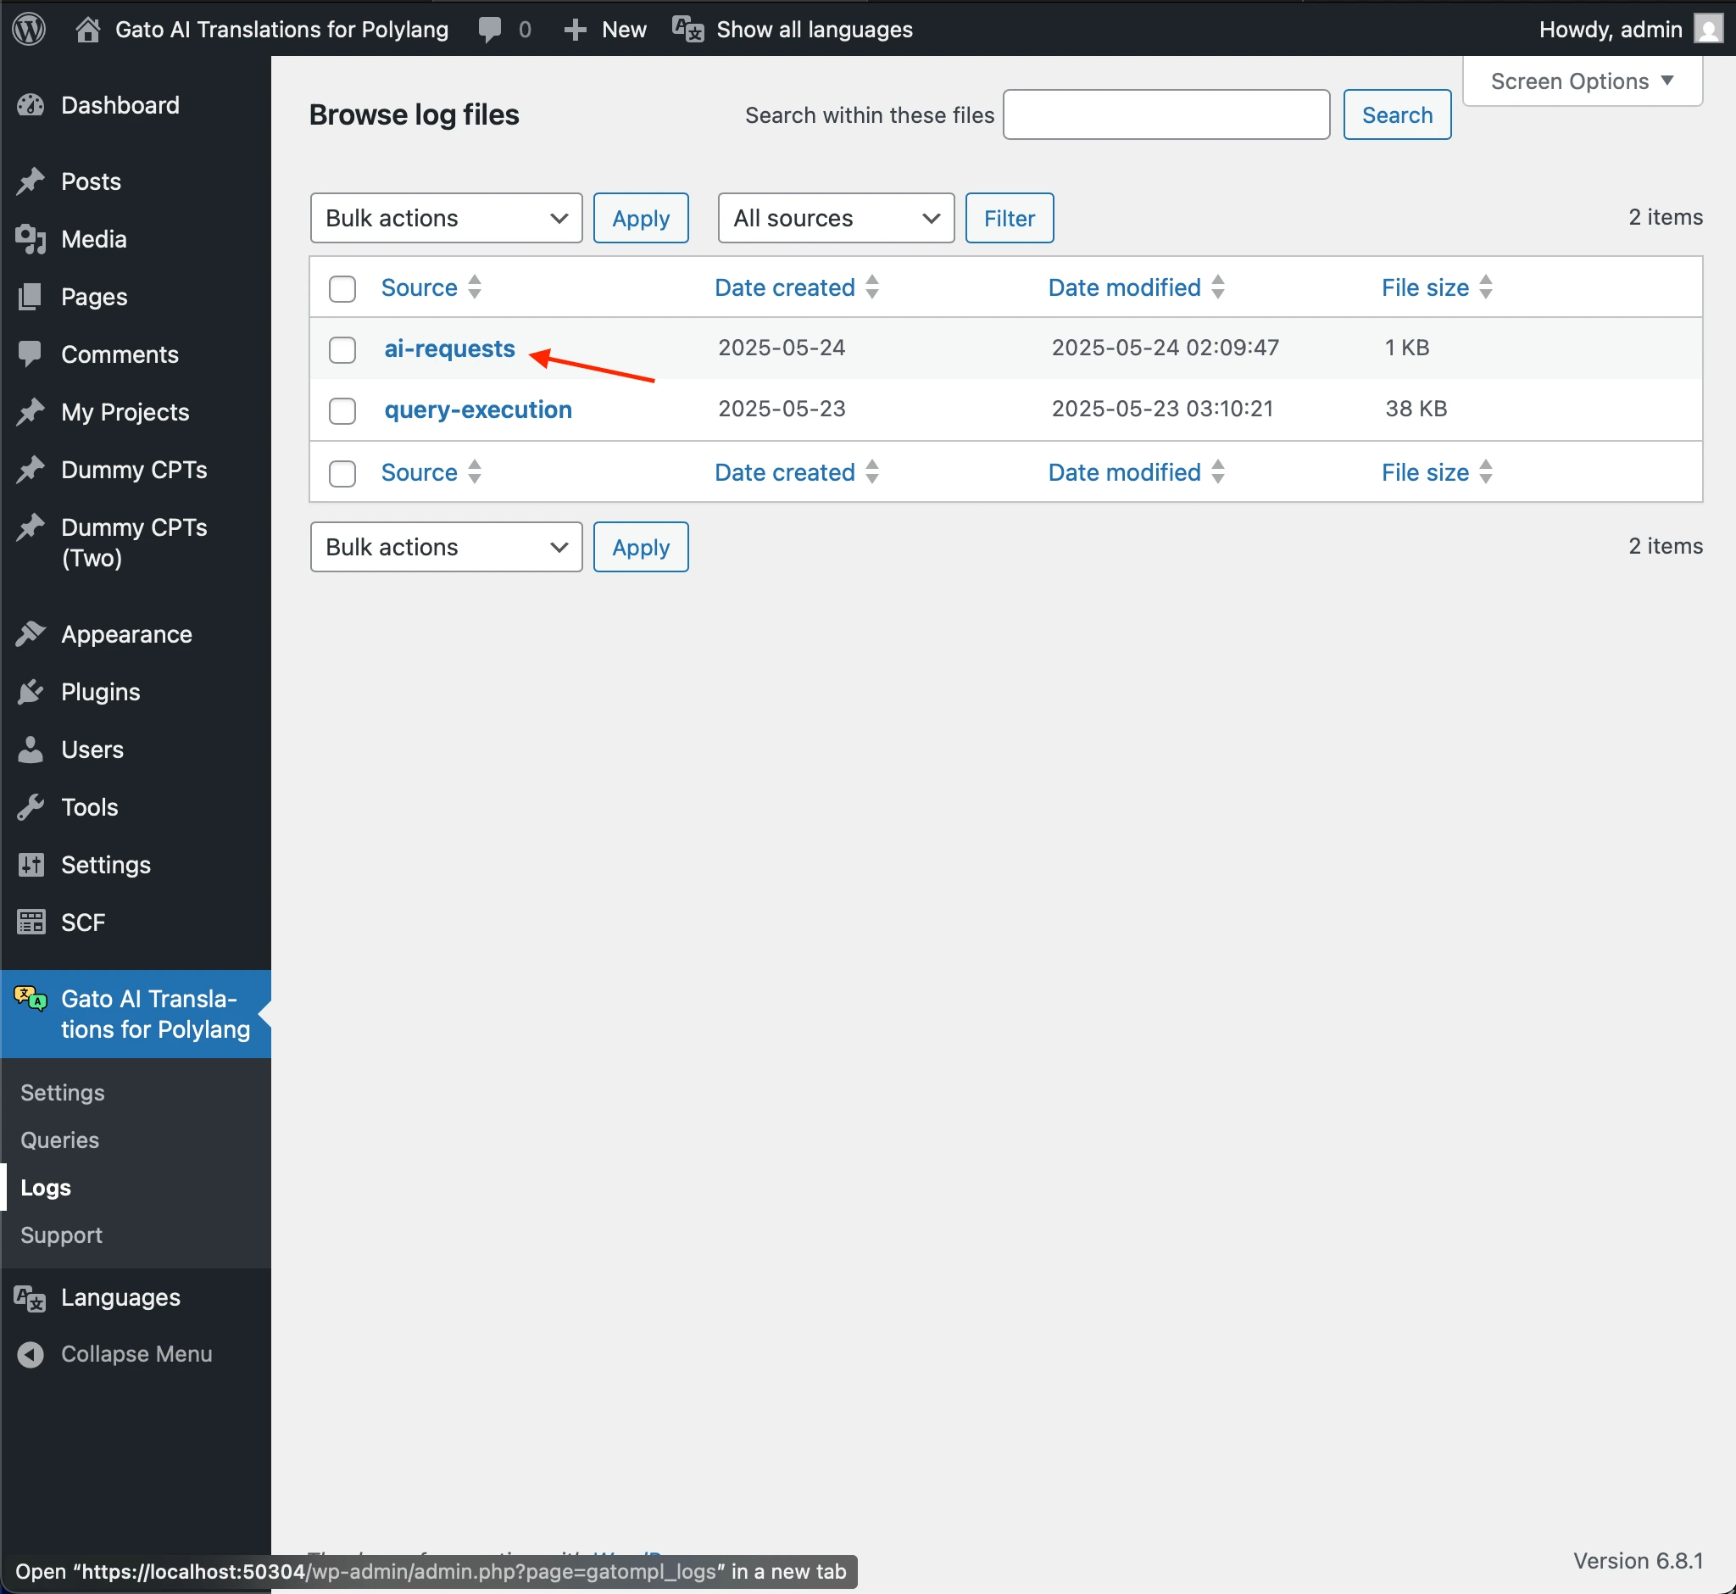Click the SCF table icon

pyautogui.click(x=31, y=922)
